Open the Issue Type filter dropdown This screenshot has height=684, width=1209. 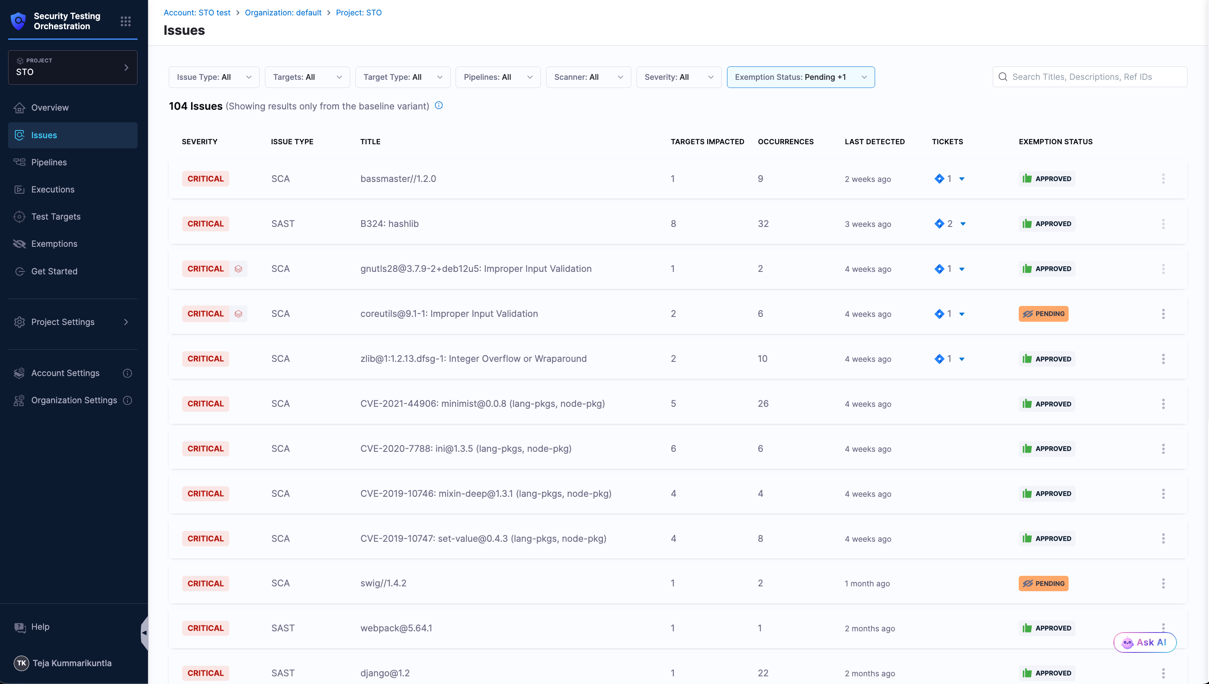[213, 77]
